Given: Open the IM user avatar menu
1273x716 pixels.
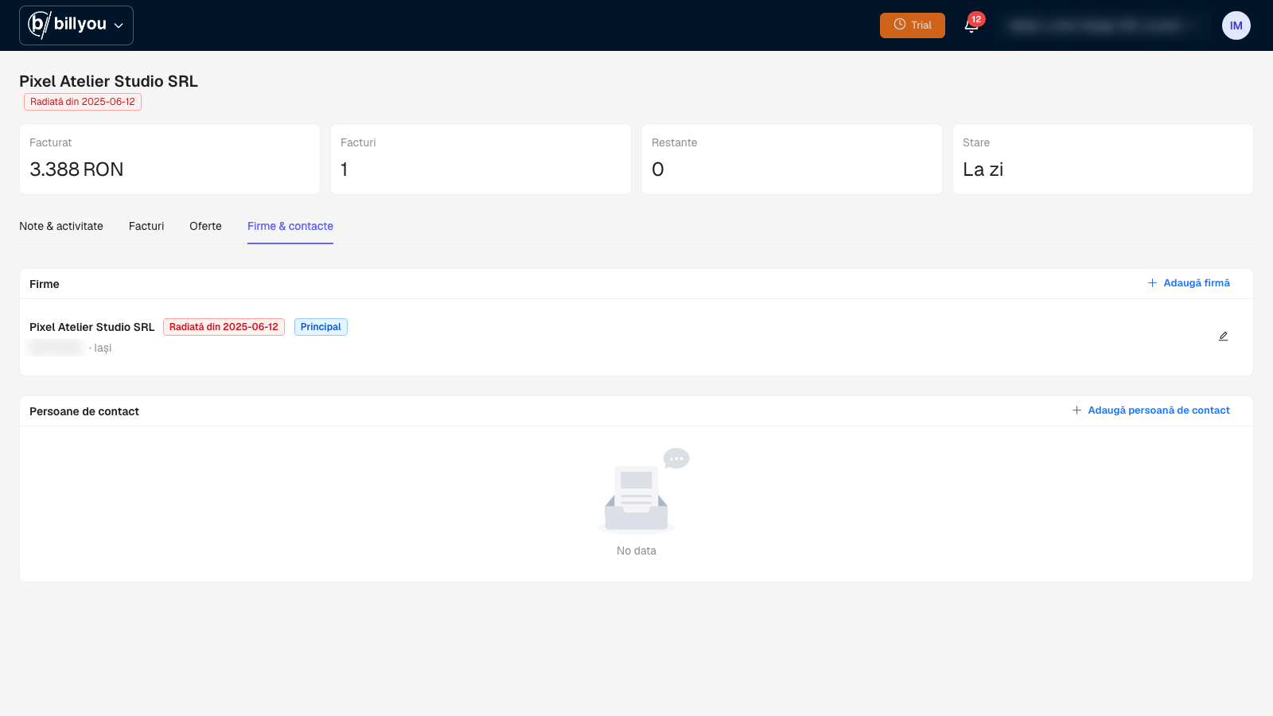Looking at the screenshot, I should click(x=1236, y=25).
